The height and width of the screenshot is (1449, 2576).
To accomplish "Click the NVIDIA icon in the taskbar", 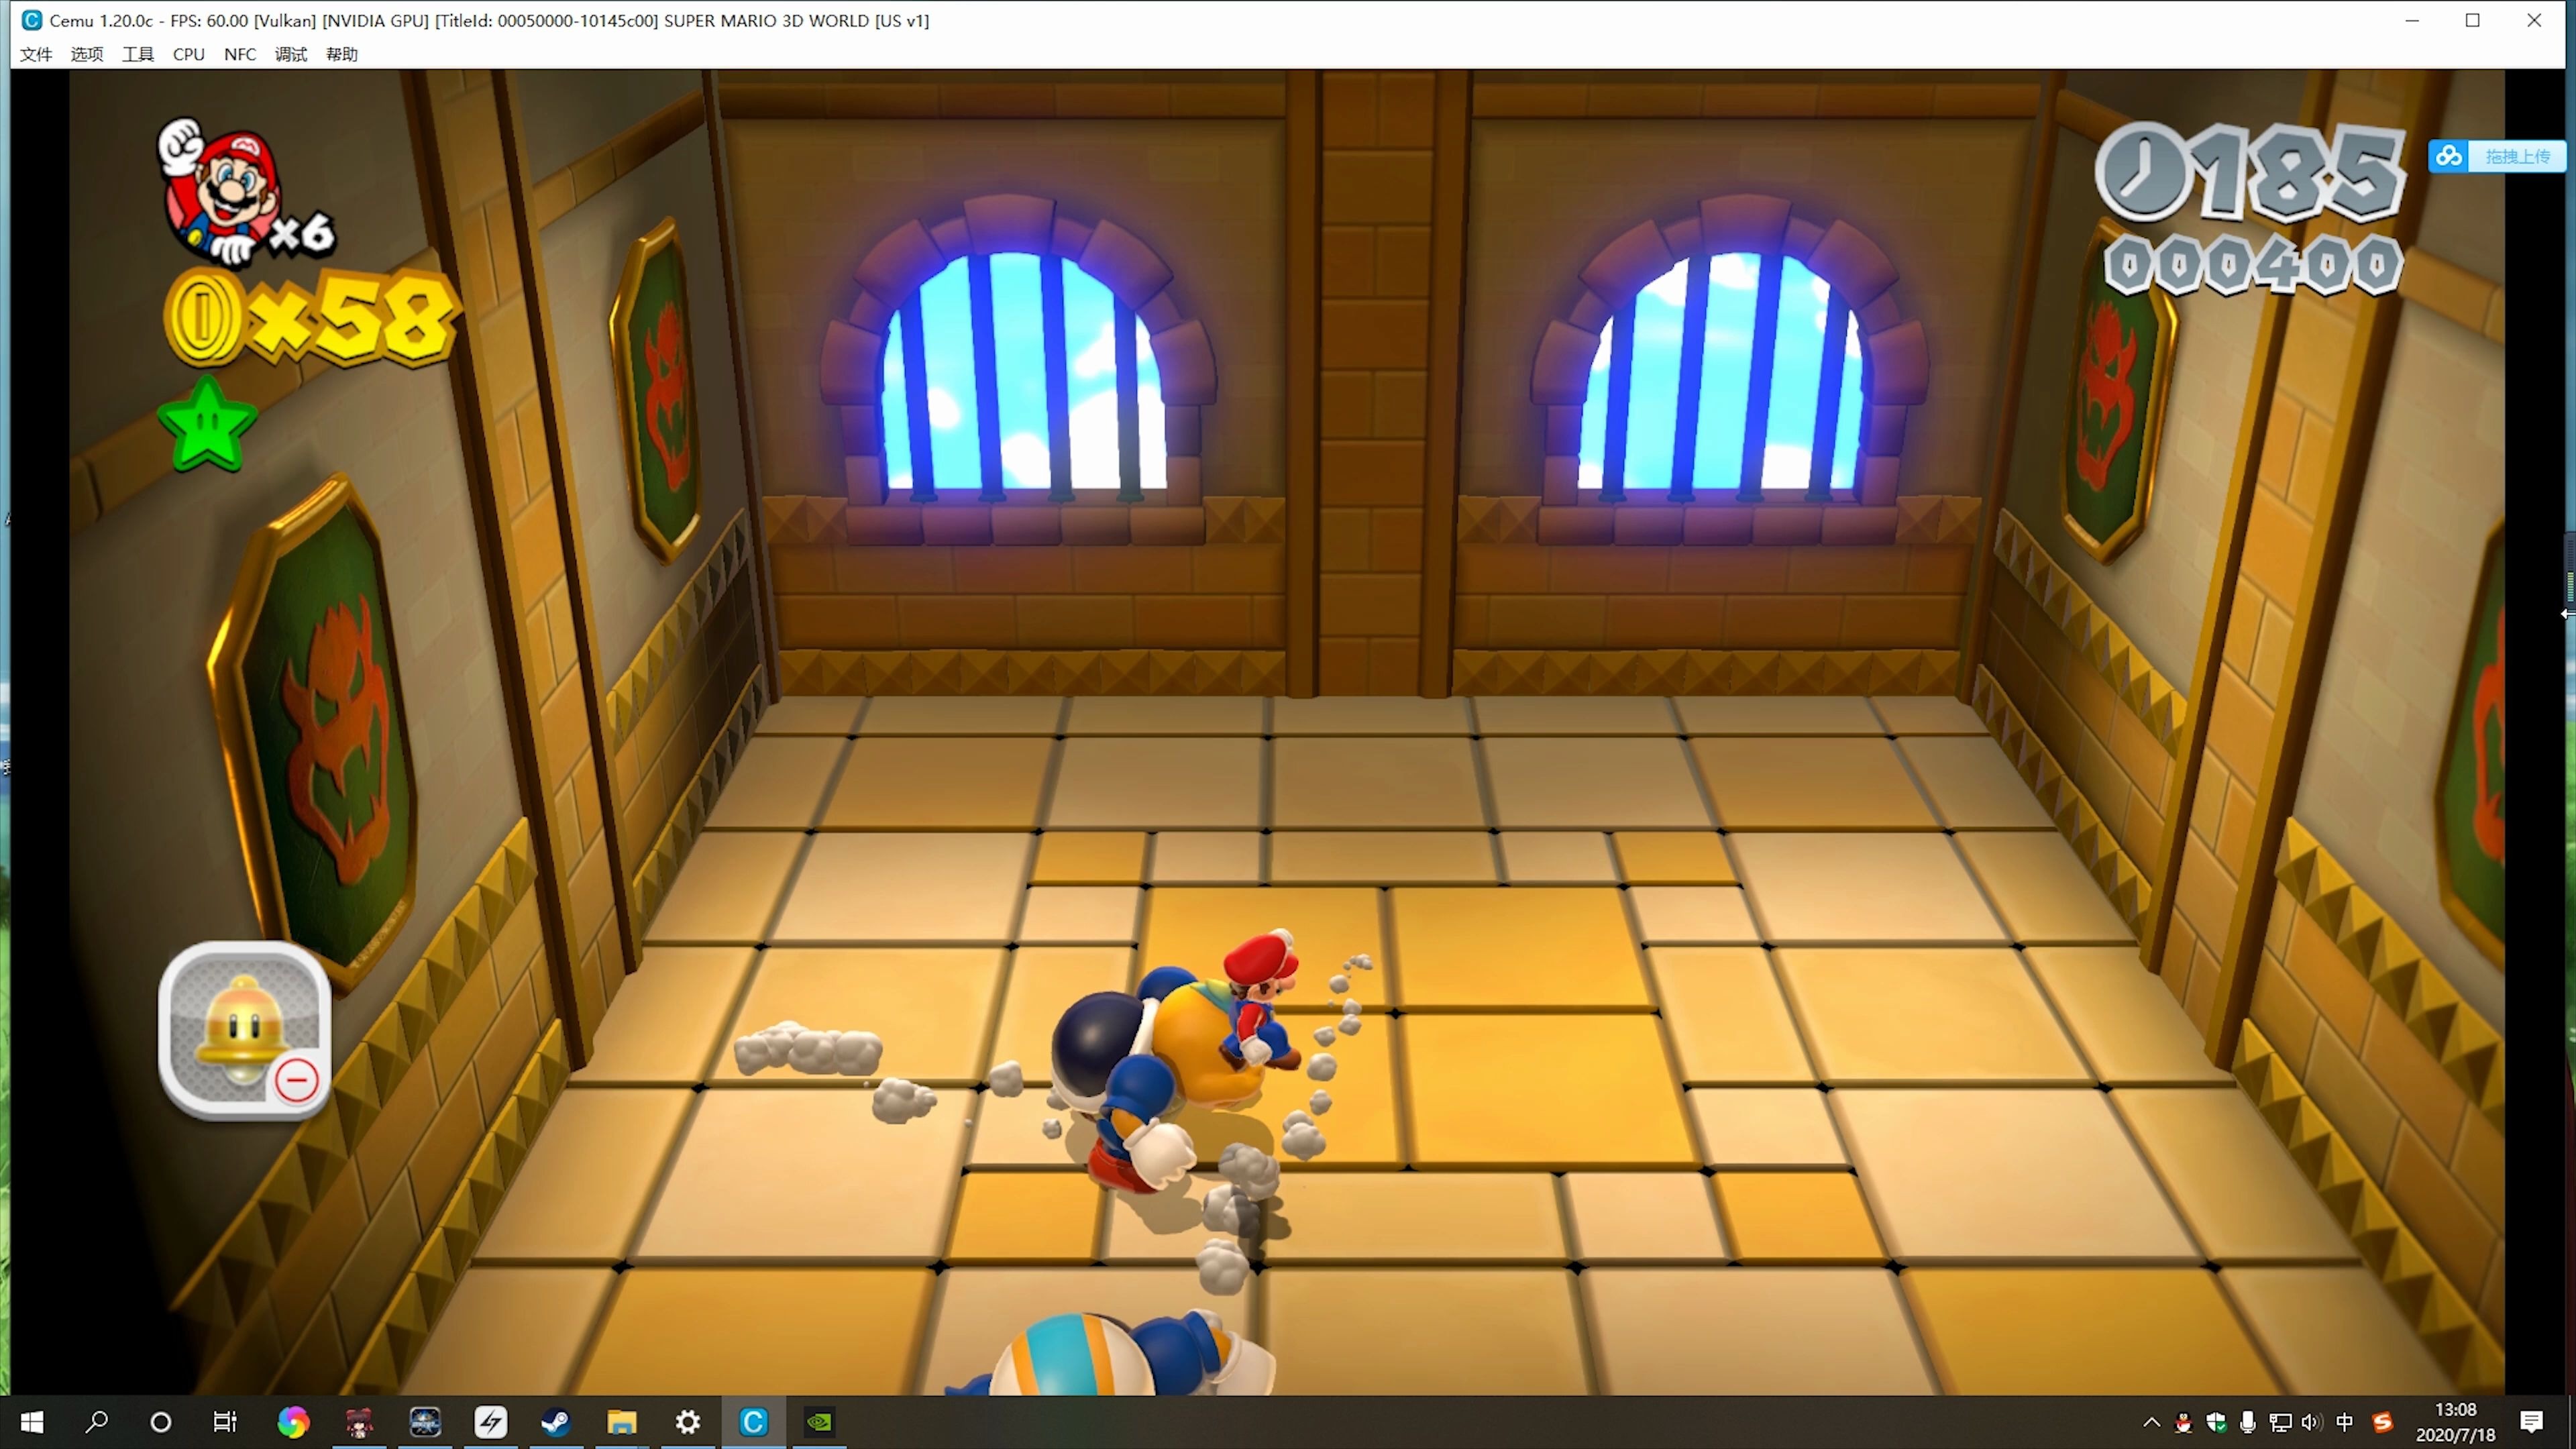I will (x=819, y=1421).
